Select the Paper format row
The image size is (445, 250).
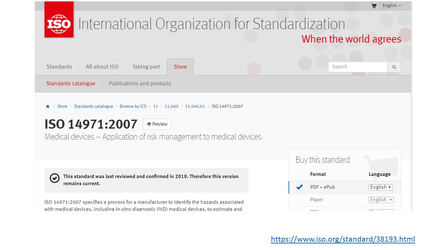click(x=345, y=200)
